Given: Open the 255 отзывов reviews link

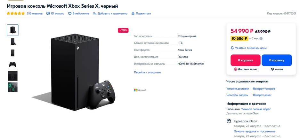Looking at the screenshot, I should tap(35, 13).
